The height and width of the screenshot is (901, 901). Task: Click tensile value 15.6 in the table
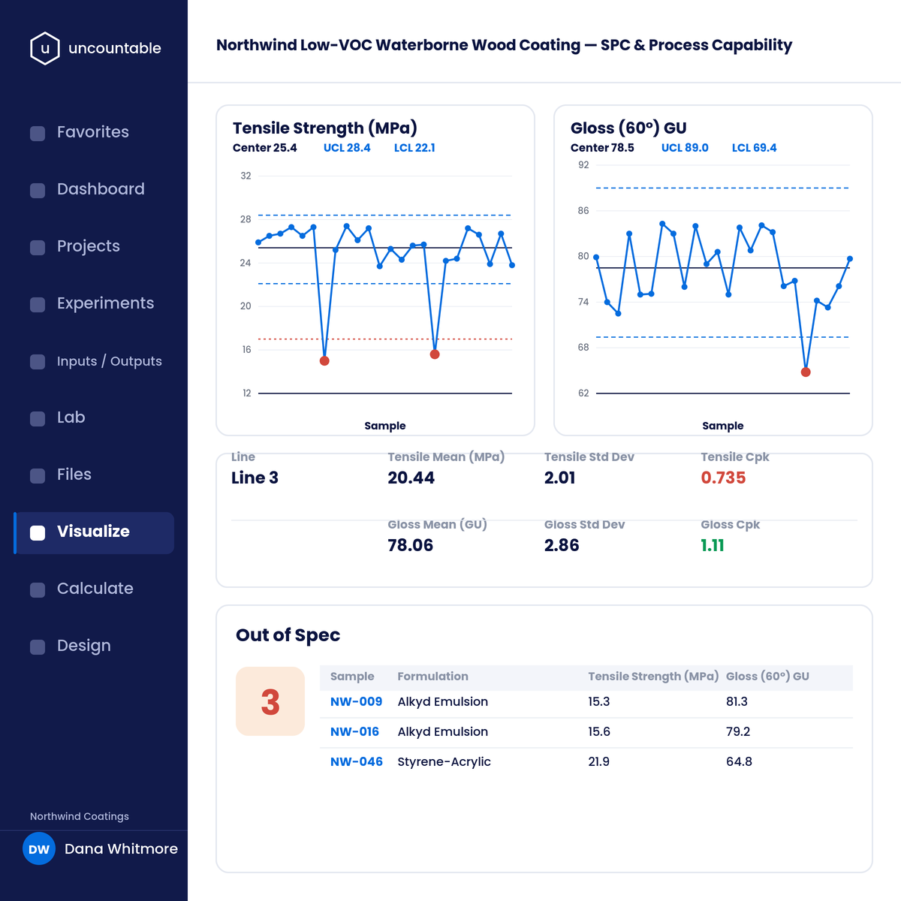599,731
